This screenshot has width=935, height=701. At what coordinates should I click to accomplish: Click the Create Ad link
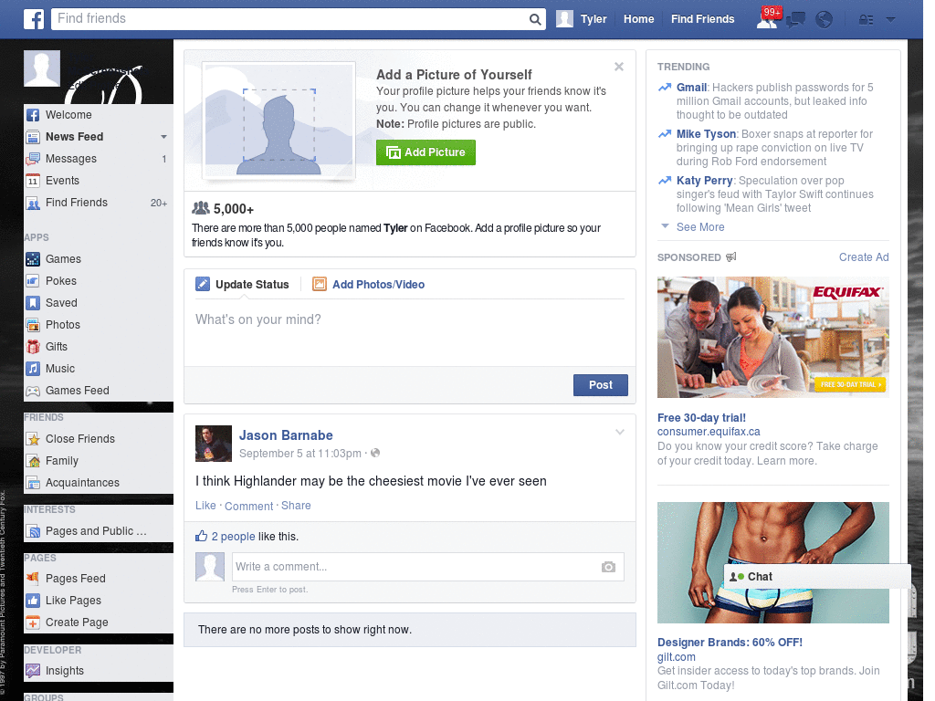[x=864, y=256]
